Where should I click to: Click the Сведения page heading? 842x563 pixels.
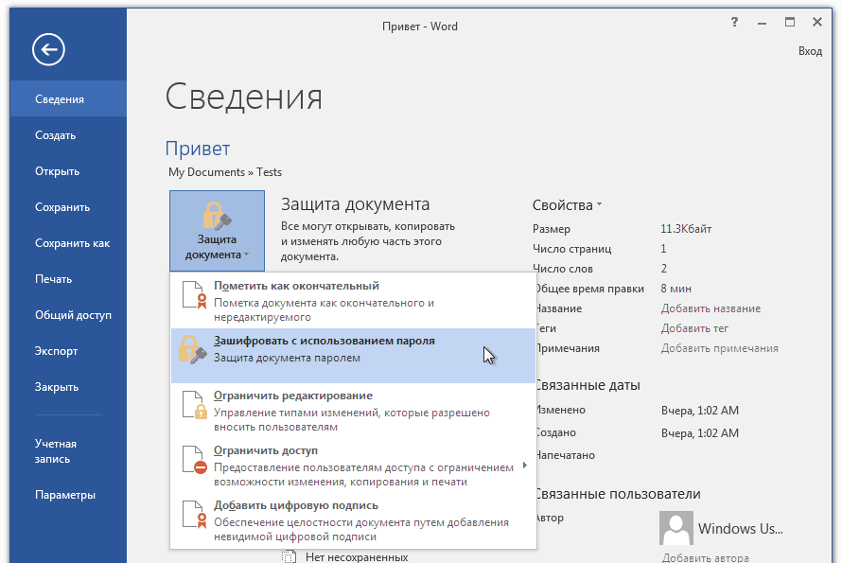coord(243,97)
